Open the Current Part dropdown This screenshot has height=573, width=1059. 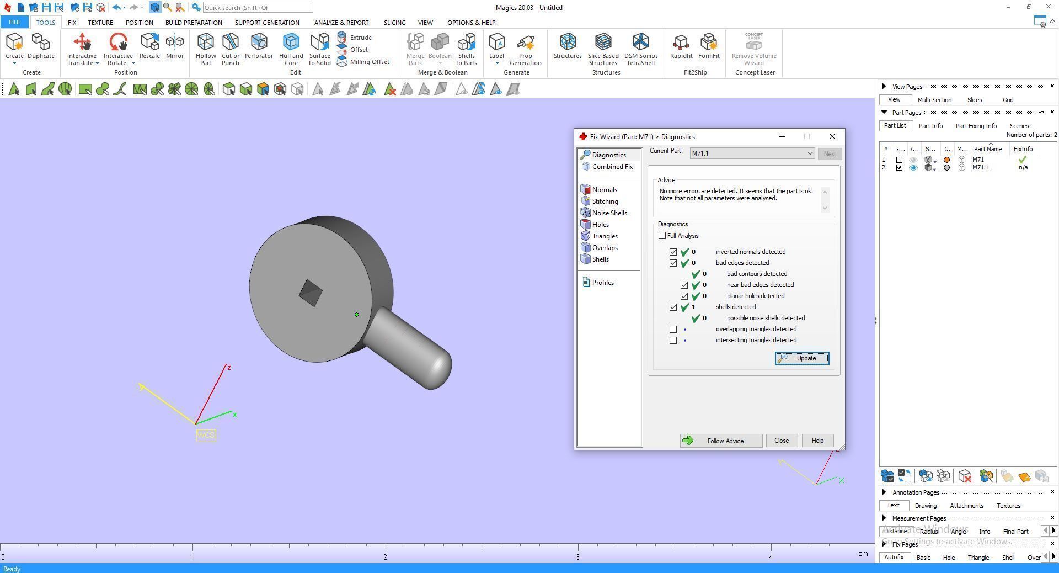click(752, 153)
